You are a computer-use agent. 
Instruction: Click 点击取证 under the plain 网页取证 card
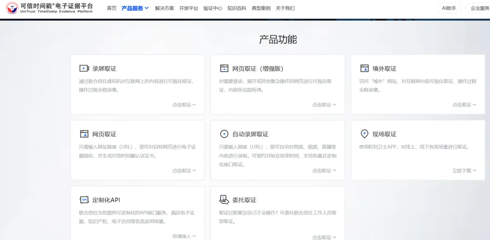(184, 171)
